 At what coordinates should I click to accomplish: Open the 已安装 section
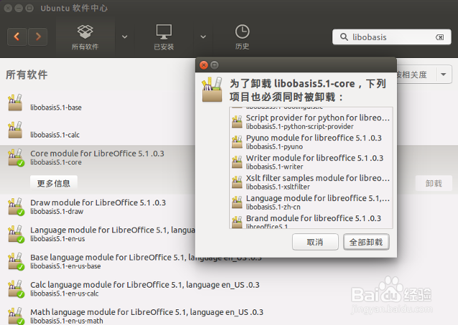(x=164, y=37)
